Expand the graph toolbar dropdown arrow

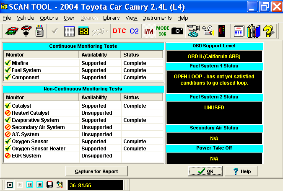[106, 31]
